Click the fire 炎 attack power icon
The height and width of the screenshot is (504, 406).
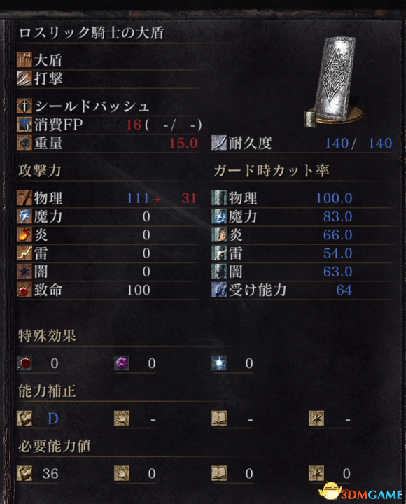coord(24,234)
